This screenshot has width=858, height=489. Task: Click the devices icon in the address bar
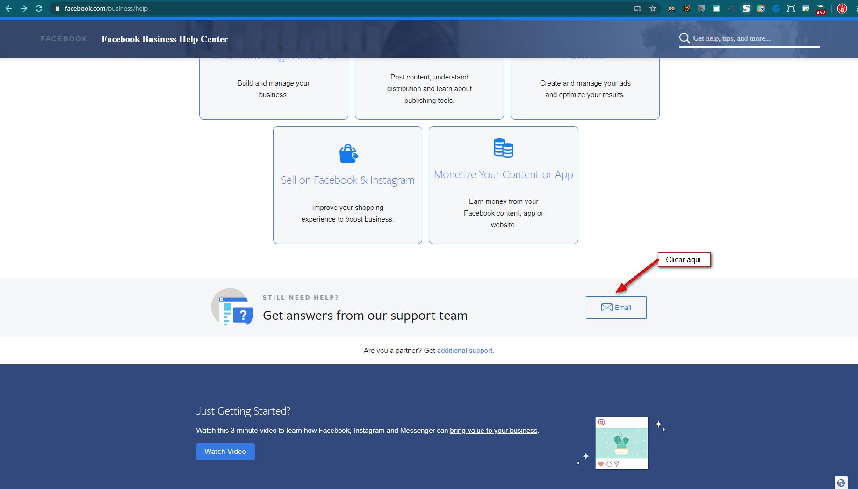point(637,8)
